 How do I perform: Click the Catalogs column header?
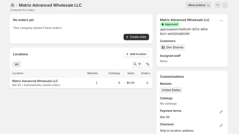tap(114, 73)
